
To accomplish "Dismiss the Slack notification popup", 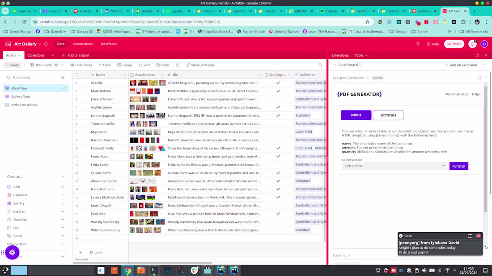I will point(479,236).
